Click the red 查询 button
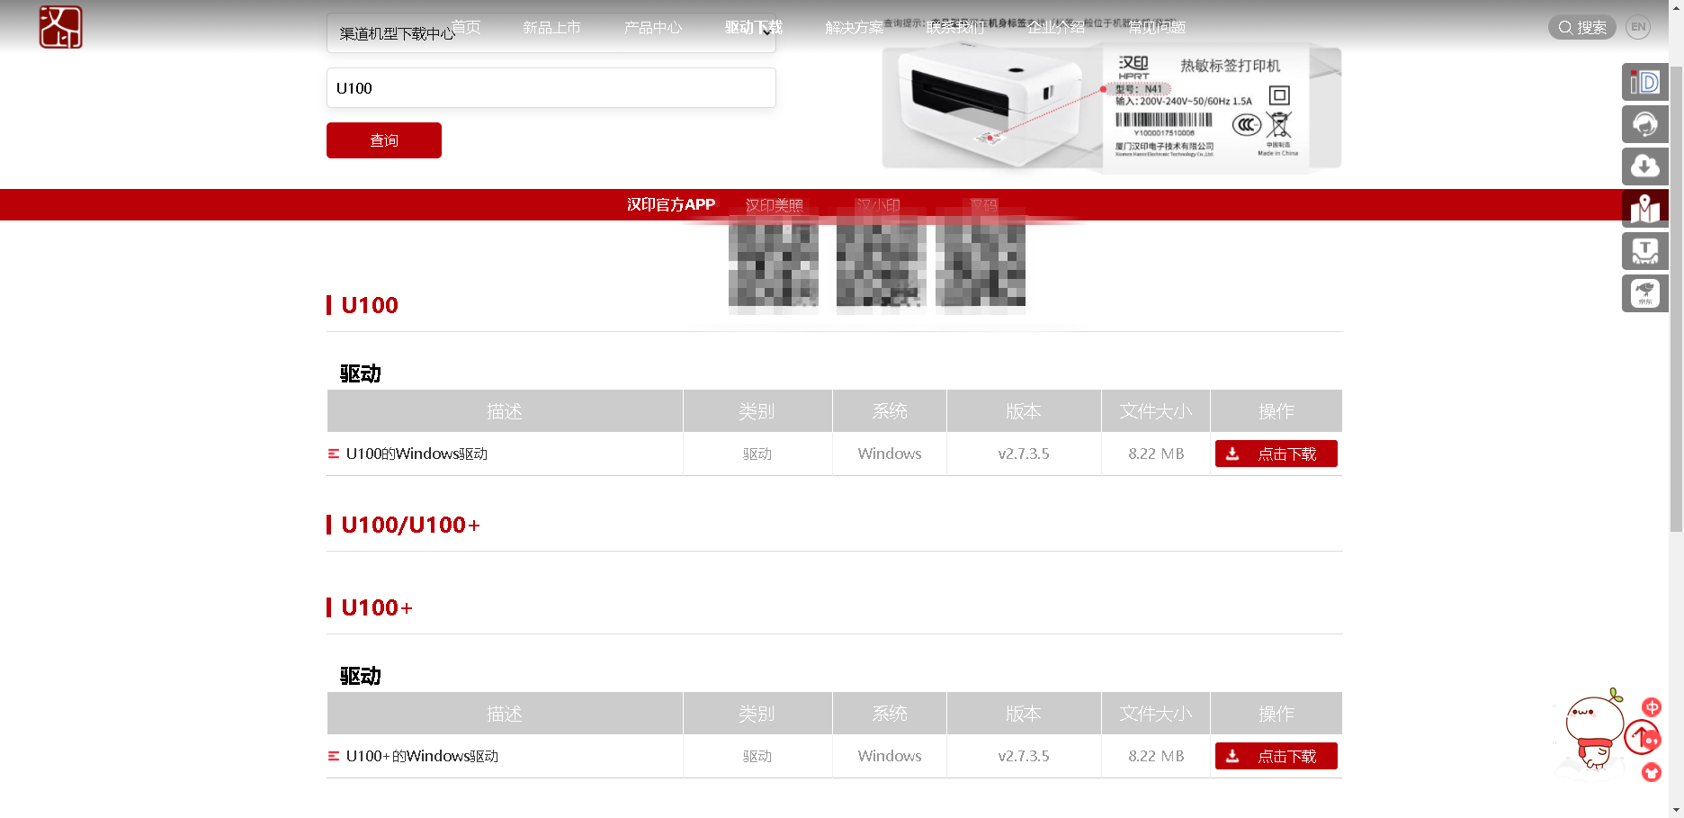 [384, 140]
